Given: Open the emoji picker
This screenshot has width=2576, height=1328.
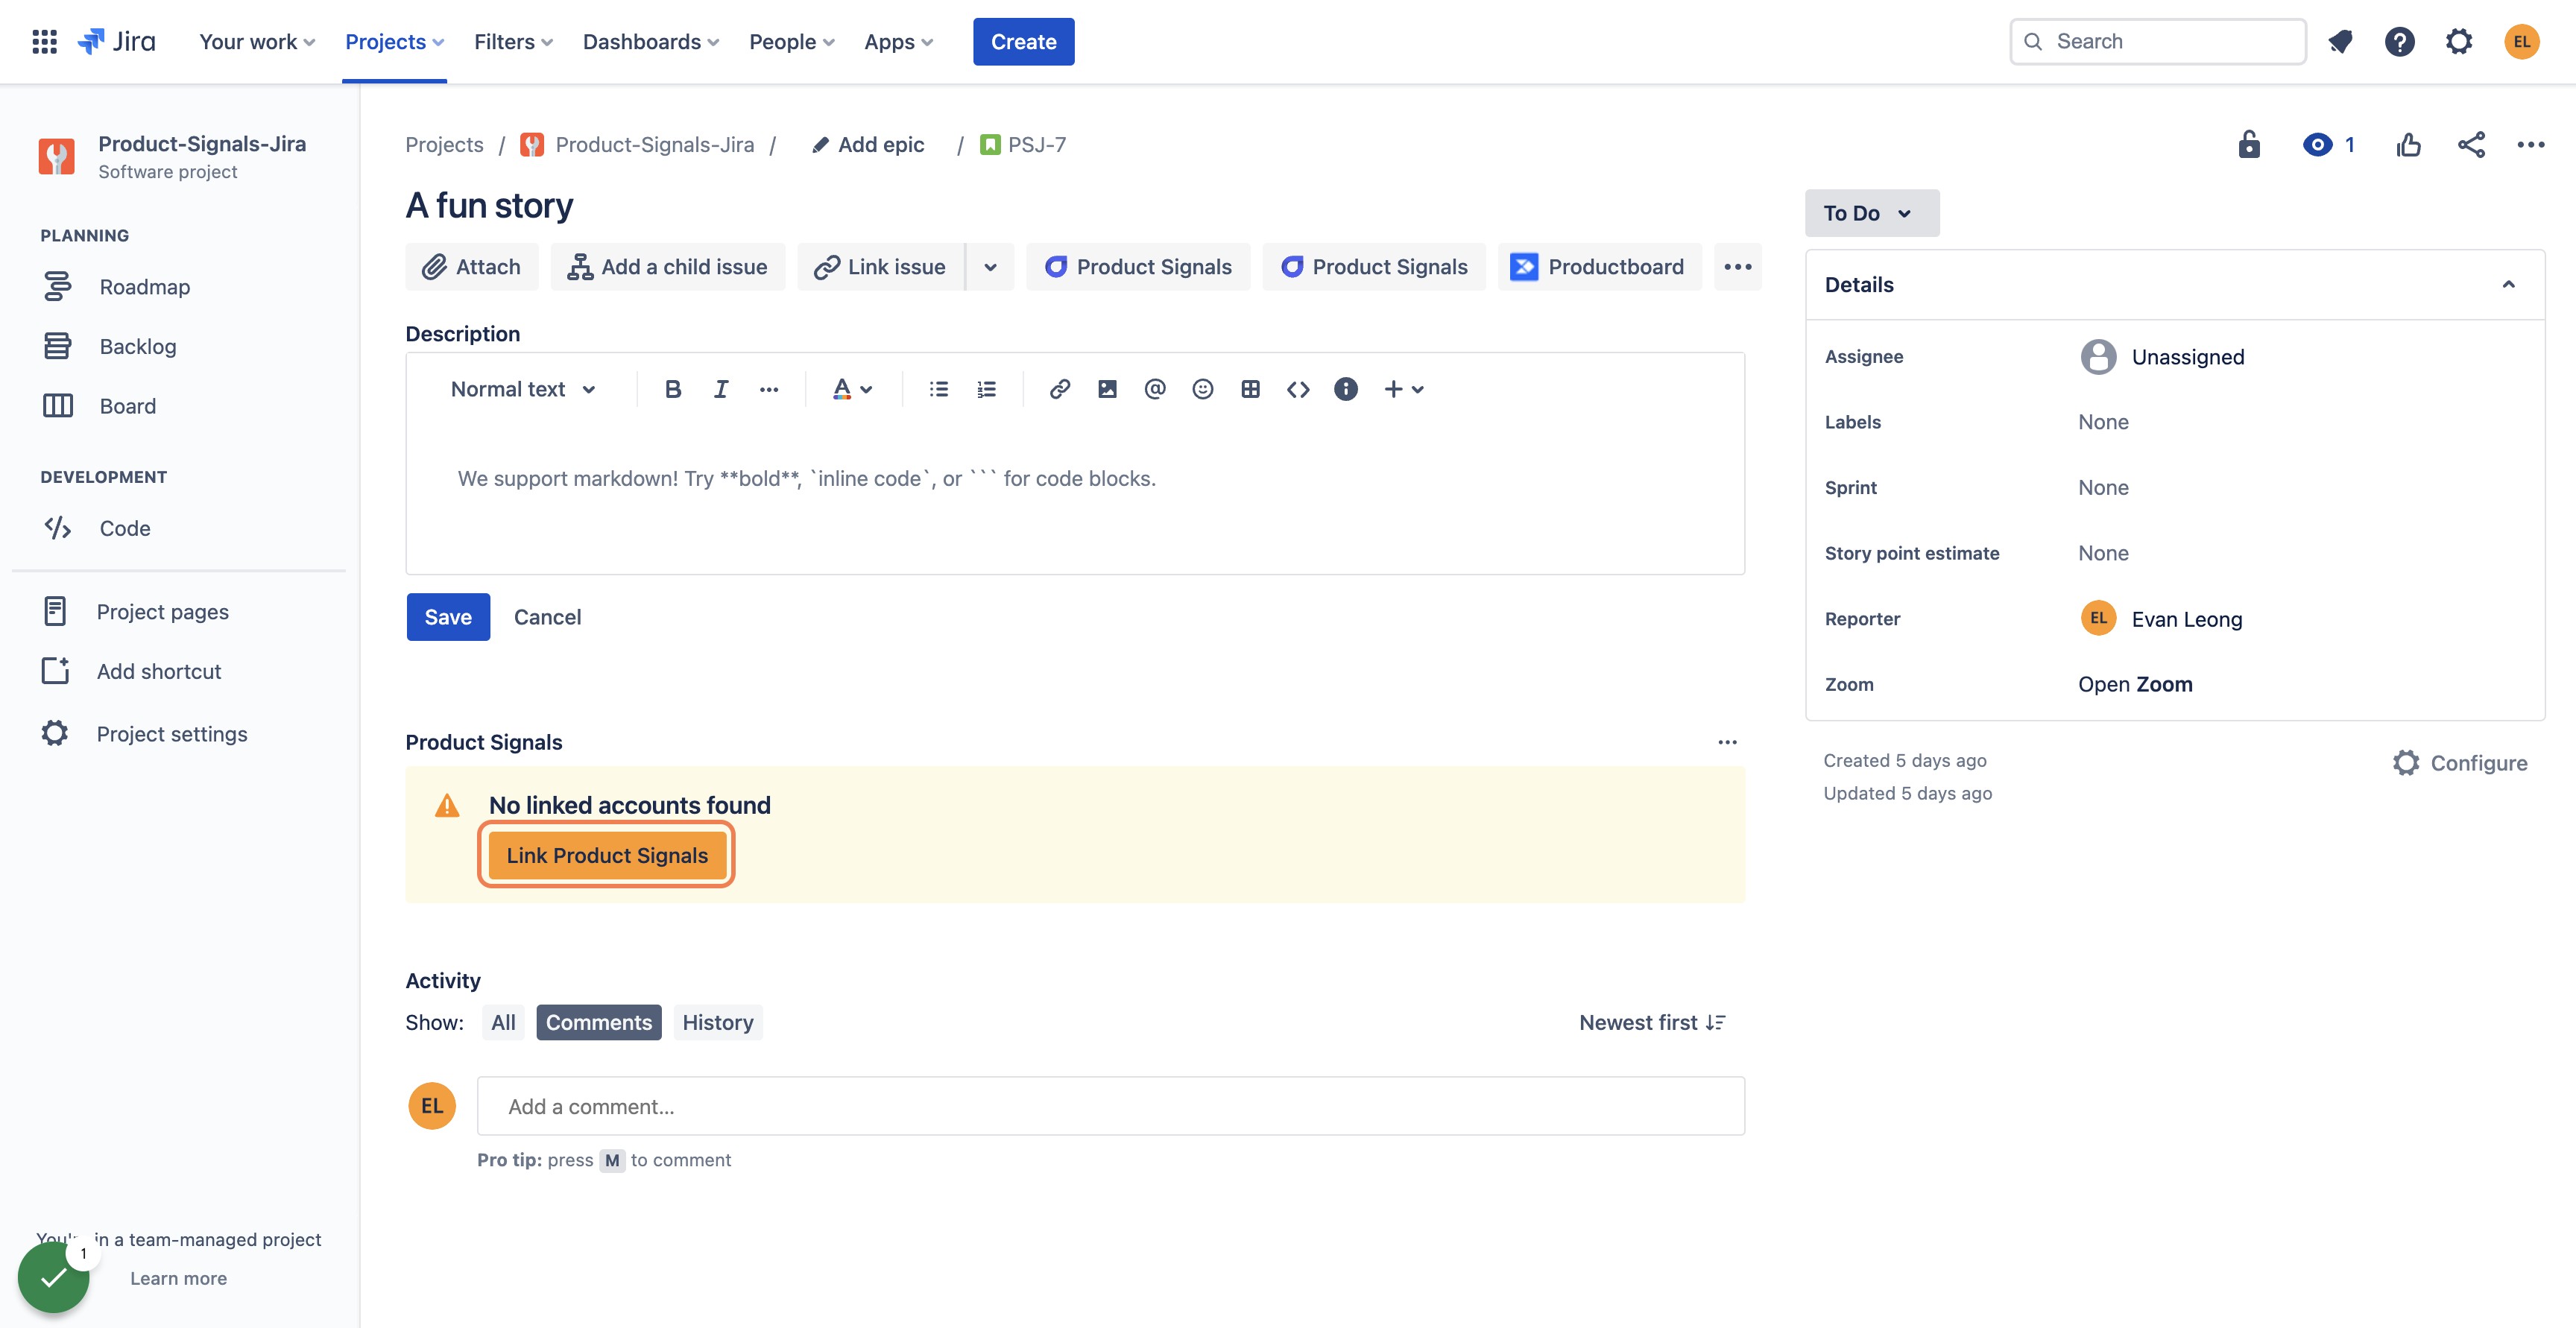Looking at the screenshot, I should (1203, 389).
